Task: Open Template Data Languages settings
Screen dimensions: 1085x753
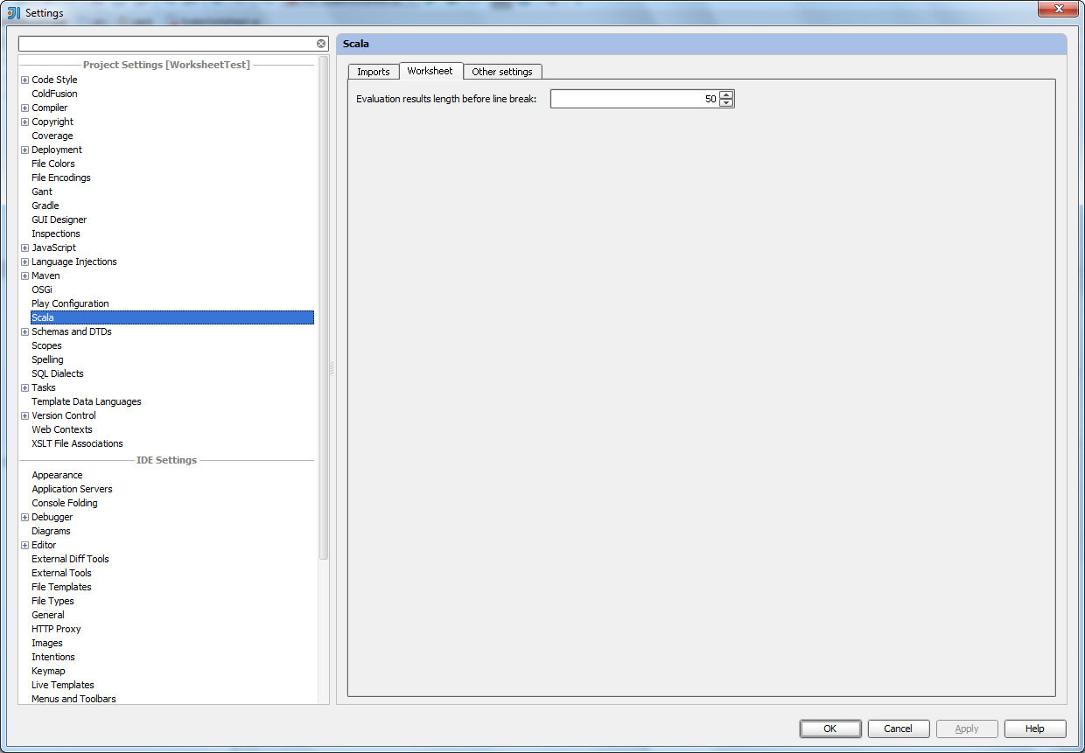Action: click(x=87, y=401)
